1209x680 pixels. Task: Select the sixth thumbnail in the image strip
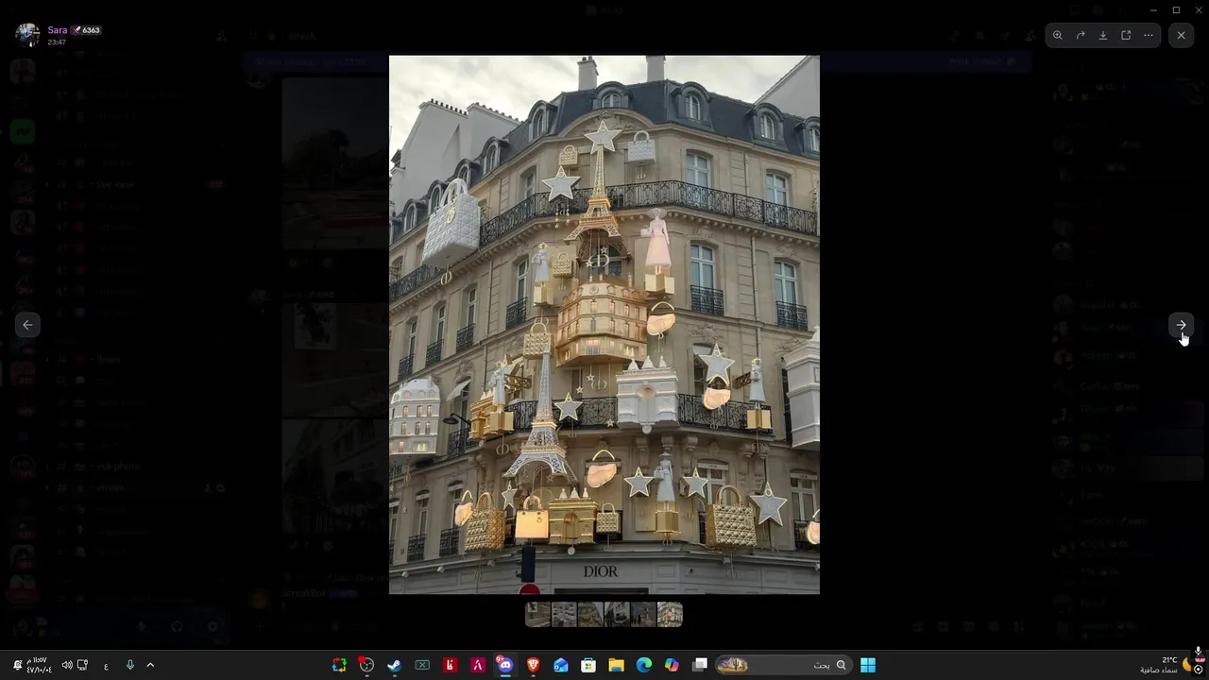tap(670, 615)
